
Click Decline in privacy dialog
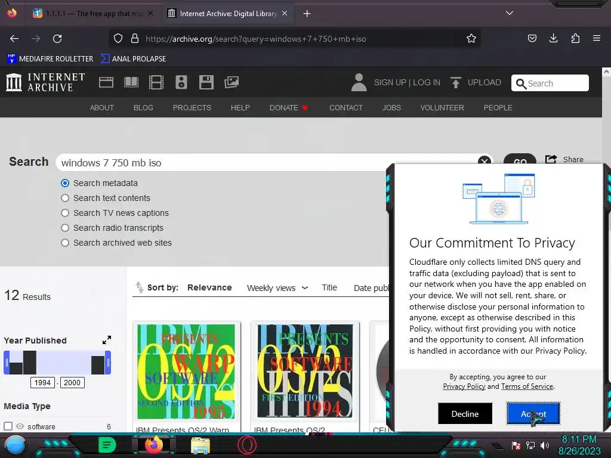[465, 414]
